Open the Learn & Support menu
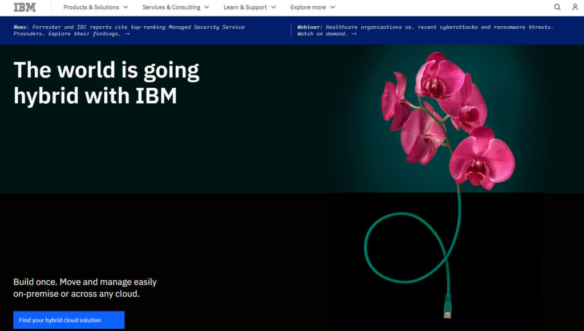 [x=250, y=7]
